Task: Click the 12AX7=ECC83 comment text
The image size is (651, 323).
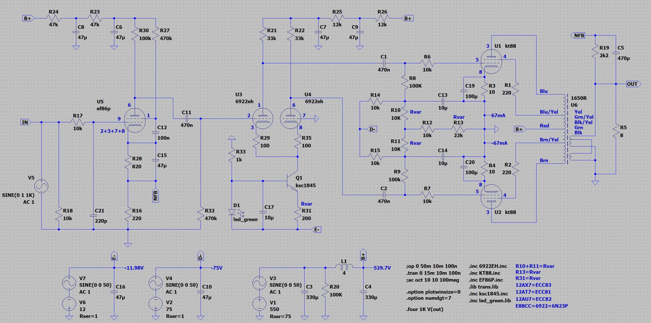Action: click(x=533, y=285)
